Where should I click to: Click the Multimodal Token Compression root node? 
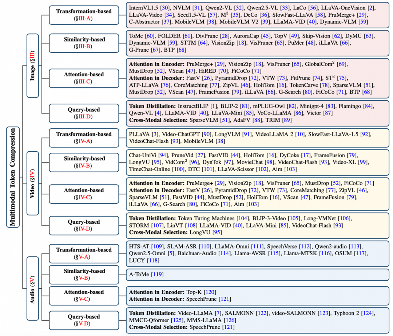(13, 177)
